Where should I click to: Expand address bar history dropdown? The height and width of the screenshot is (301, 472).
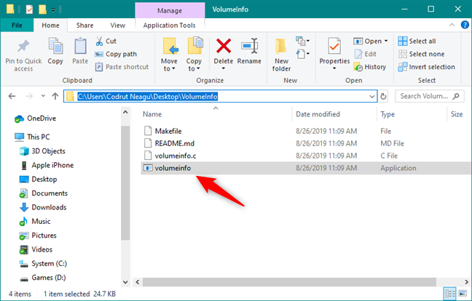pyautogui.click(x=372, y=97)
